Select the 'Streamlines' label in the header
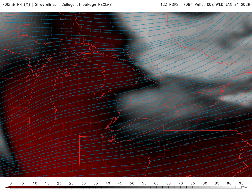Viewport: 252px width, 189px height. (x=46, y=5)
